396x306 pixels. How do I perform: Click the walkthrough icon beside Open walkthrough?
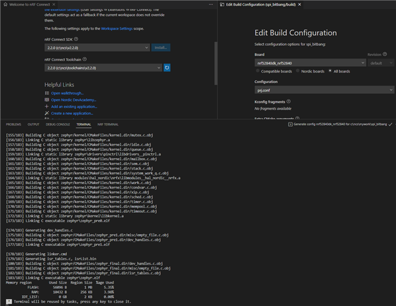pyautogui.click(x=47, y=93)
